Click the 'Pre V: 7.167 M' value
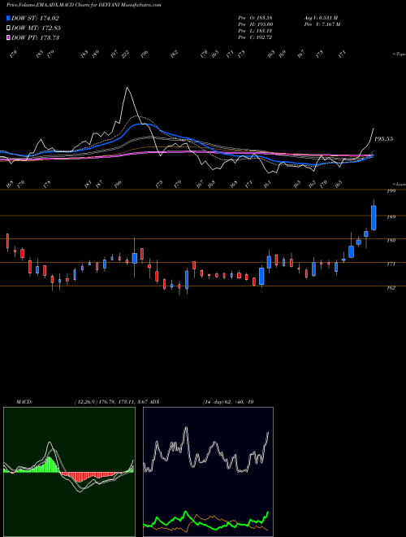 pos(322,24)
